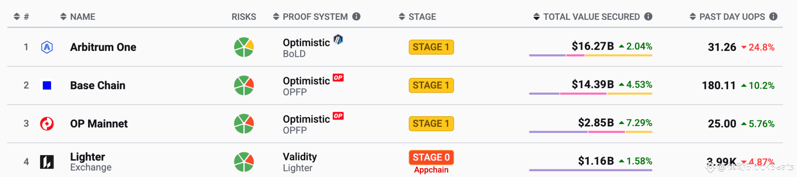Click the Lighter Exchange logo icon
Viewport: 797px width, 177px height.
tap(47, 162)
